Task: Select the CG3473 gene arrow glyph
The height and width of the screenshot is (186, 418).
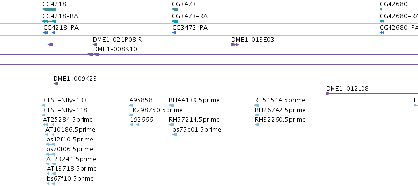Action: click(x=175, y=9)
